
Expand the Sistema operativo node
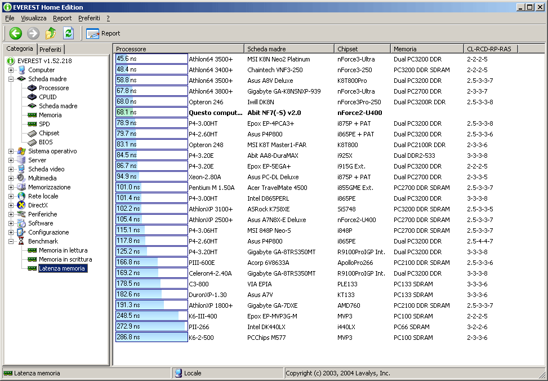(11, 151)
